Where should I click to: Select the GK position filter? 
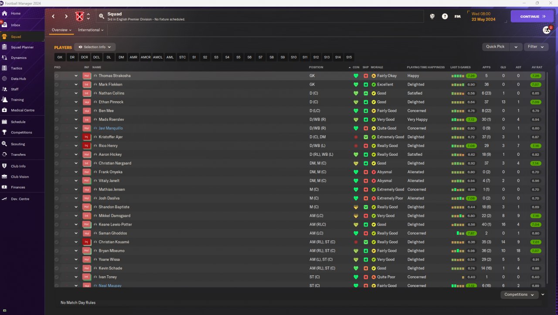(60, 57)
